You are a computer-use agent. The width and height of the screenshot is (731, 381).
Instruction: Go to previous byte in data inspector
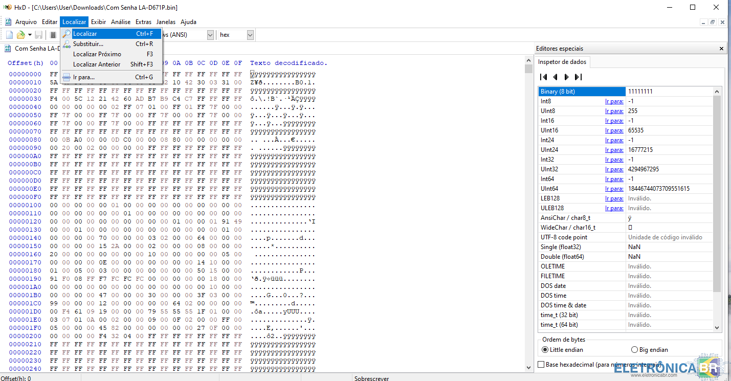pyautogui.click(x=555, y=77)
